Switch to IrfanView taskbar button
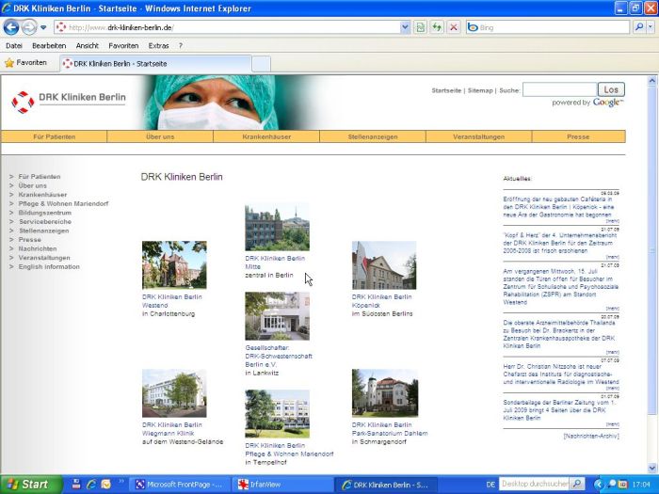The width and height of the screenshot is (659, 494). click(x=282, y=485)
